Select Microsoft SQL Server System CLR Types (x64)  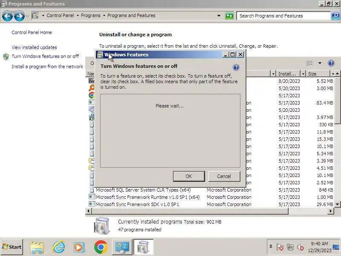click(143, 190)
